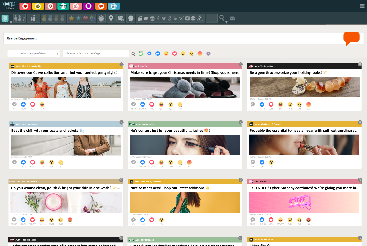Click the envelope mail icon in toolbar
The image size is (367, 246).
(x=232, y=19)
